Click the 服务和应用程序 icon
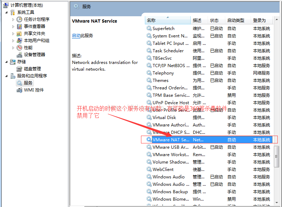Image resolution: width=282 pixels, height=207 pixels. coord(13,76)
